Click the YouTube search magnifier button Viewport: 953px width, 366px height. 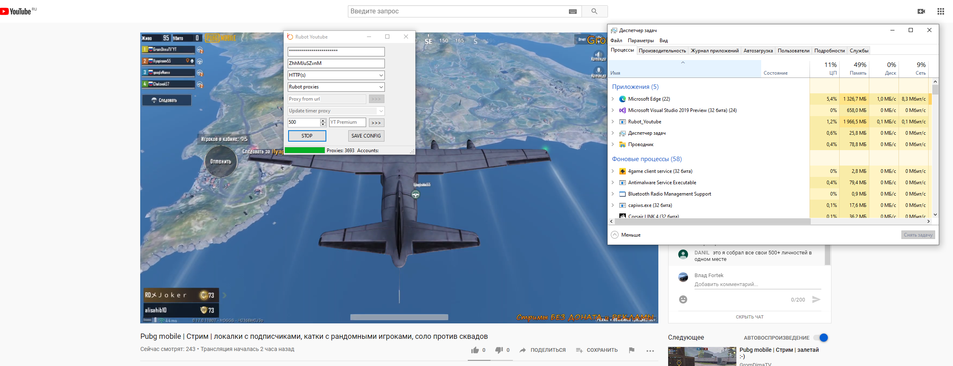tap(594, 11)
